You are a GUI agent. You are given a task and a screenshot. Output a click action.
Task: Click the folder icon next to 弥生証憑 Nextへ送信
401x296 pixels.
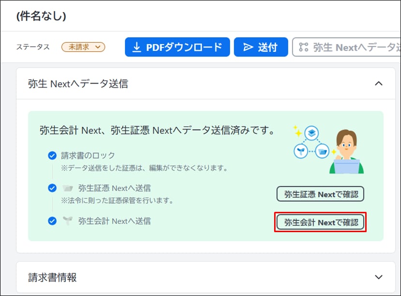[68, 188]
